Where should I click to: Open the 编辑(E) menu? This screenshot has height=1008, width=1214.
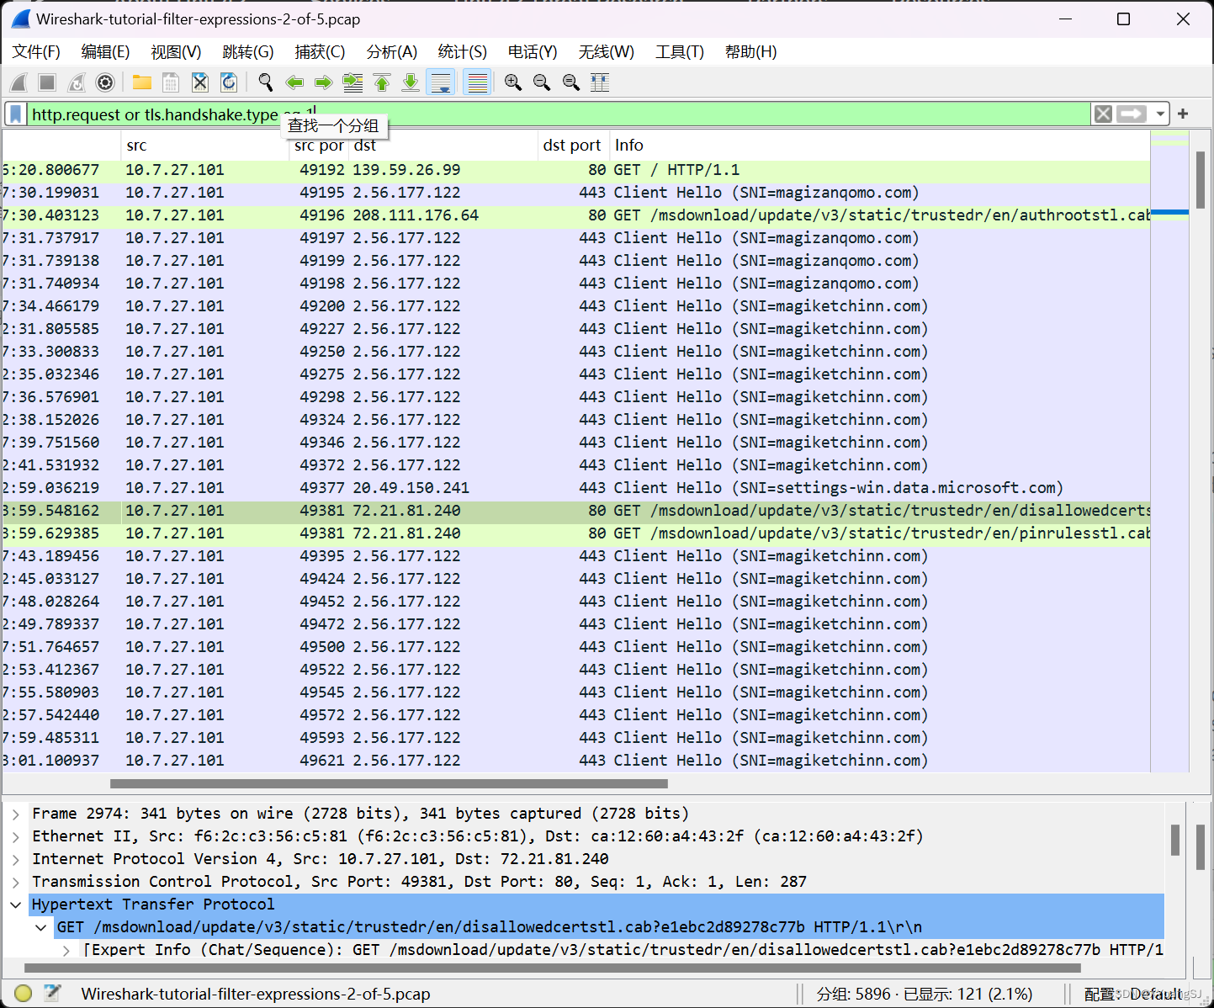[105, 52]
